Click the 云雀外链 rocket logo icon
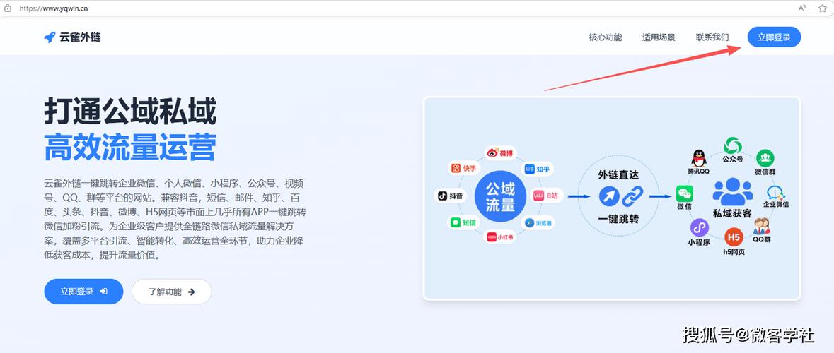 [x=50, y=37]
